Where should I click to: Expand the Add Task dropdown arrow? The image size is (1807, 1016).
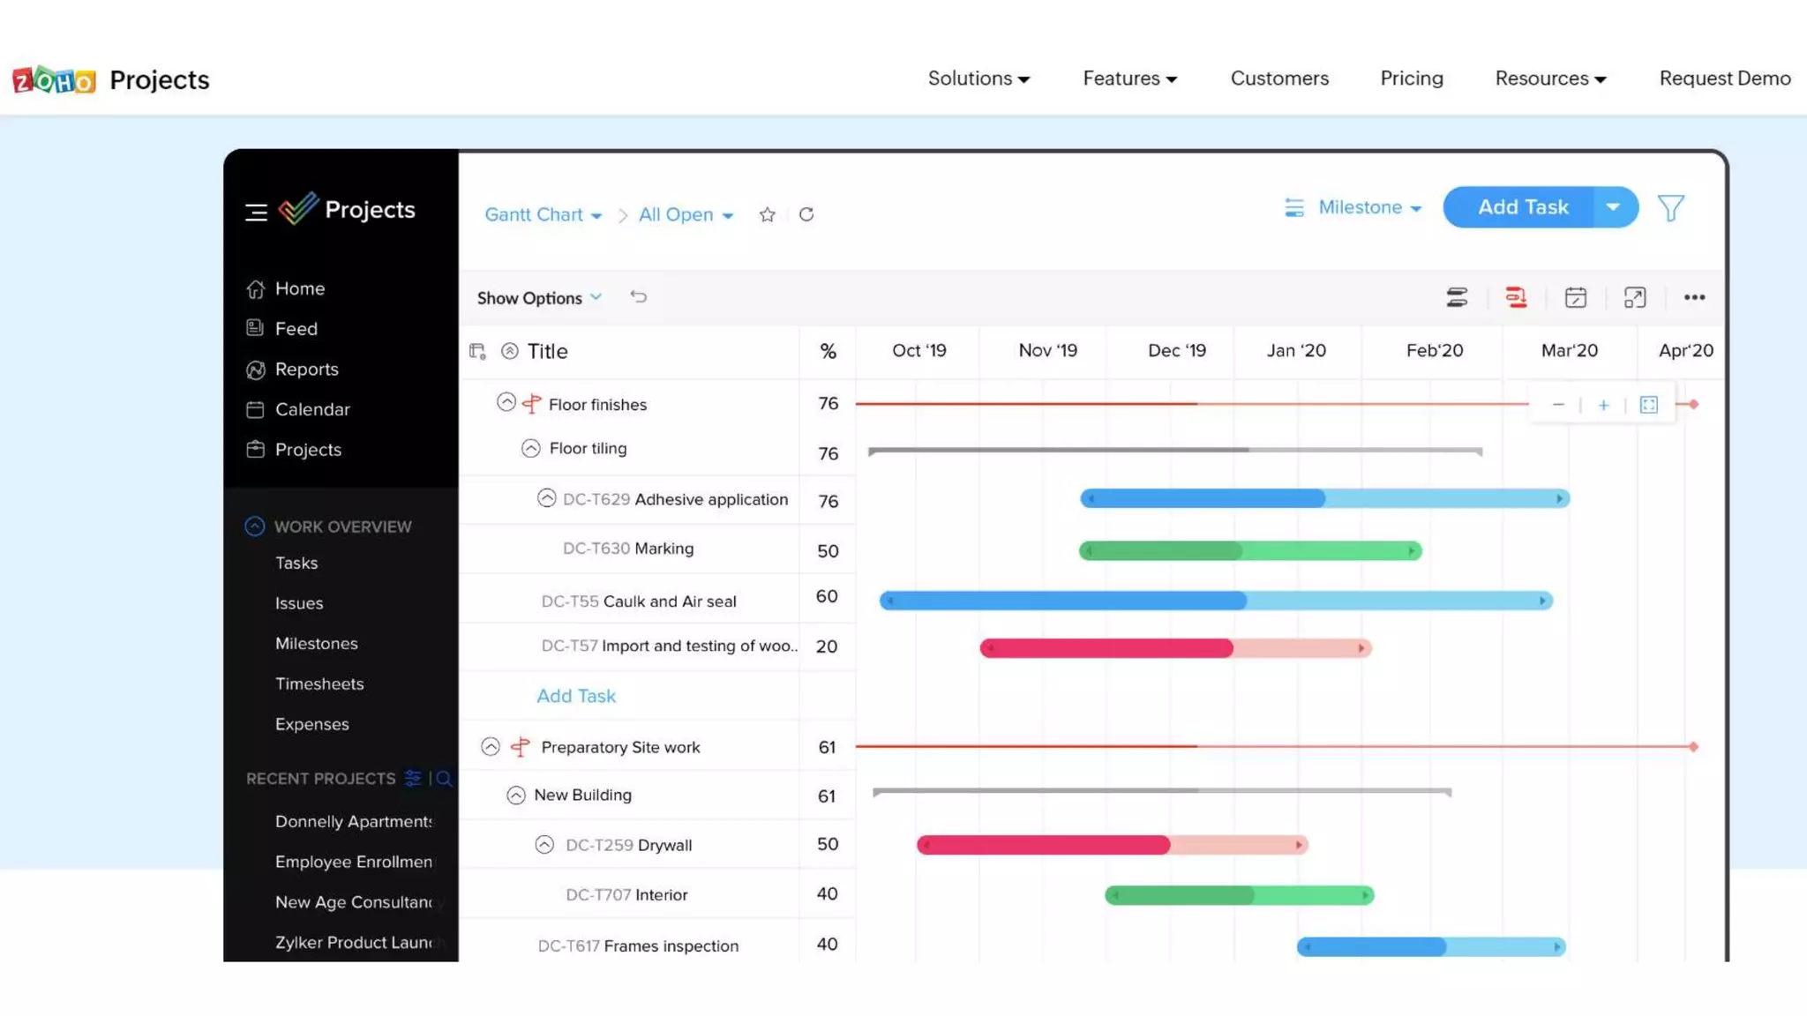[1613, 207]
